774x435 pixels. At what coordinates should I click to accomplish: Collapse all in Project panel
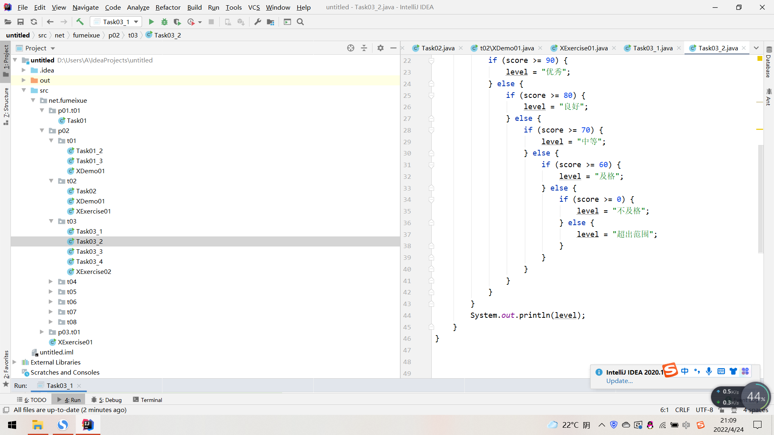tap(364, 48)
